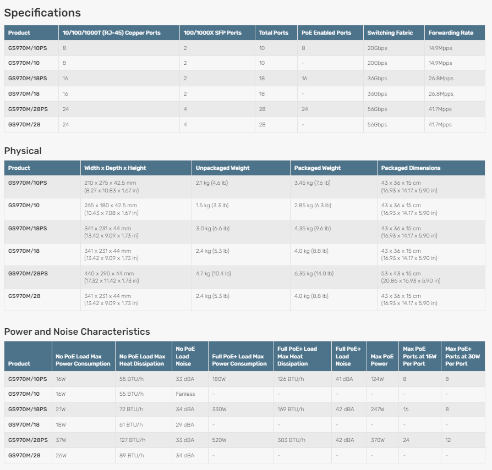492x470 pixels.
Task: Click the "No PoE Load Noise" header
Action: pyautogui.click(x=185, y=356)
